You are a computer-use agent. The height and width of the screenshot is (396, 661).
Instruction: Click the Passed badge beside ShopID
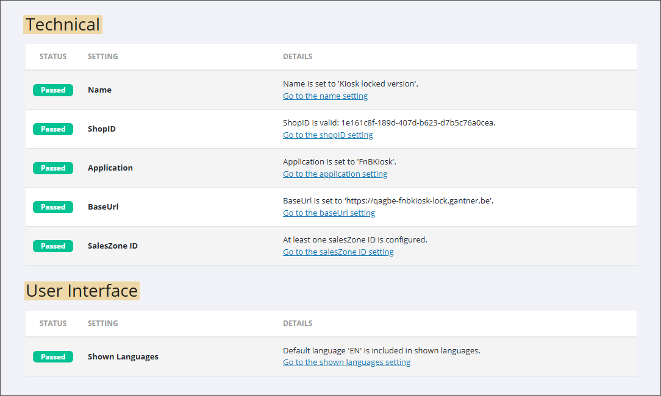point(53,129)
